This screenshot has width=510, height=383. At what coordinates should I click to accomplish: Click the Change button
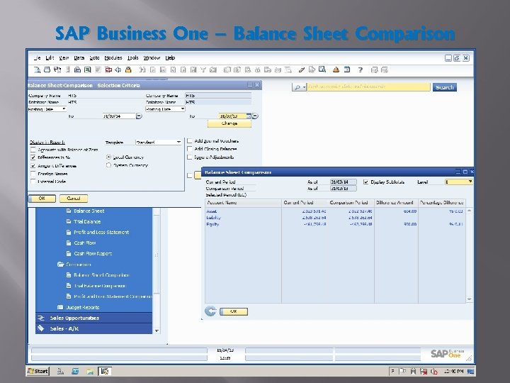point(229,123)
